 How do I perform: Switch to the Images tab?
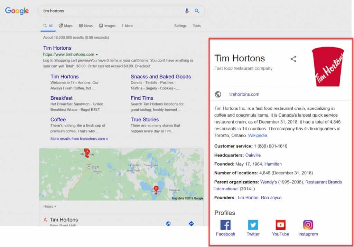click(x=107, y=26)
